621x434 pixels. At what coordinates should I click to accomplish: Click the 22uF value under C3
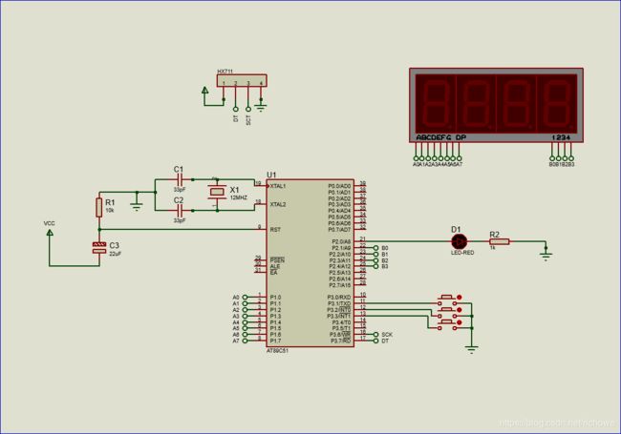tap(115, 254)
